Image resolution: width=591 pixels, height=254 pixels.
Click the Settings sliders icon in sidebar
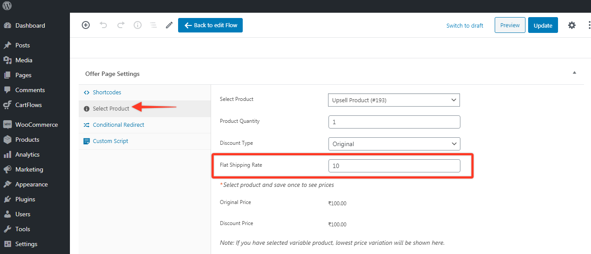(7, 244)
